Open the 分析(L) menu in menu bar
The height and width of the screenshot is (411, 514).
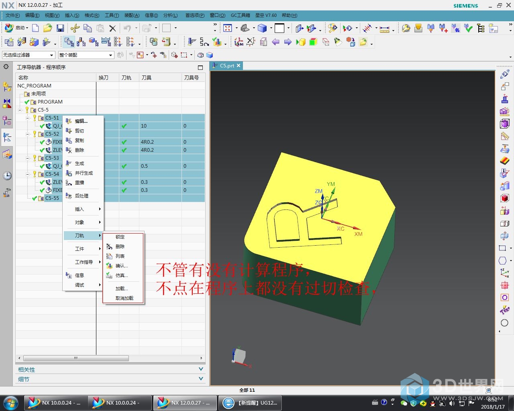pyautogui.click(x=170, y=15)
